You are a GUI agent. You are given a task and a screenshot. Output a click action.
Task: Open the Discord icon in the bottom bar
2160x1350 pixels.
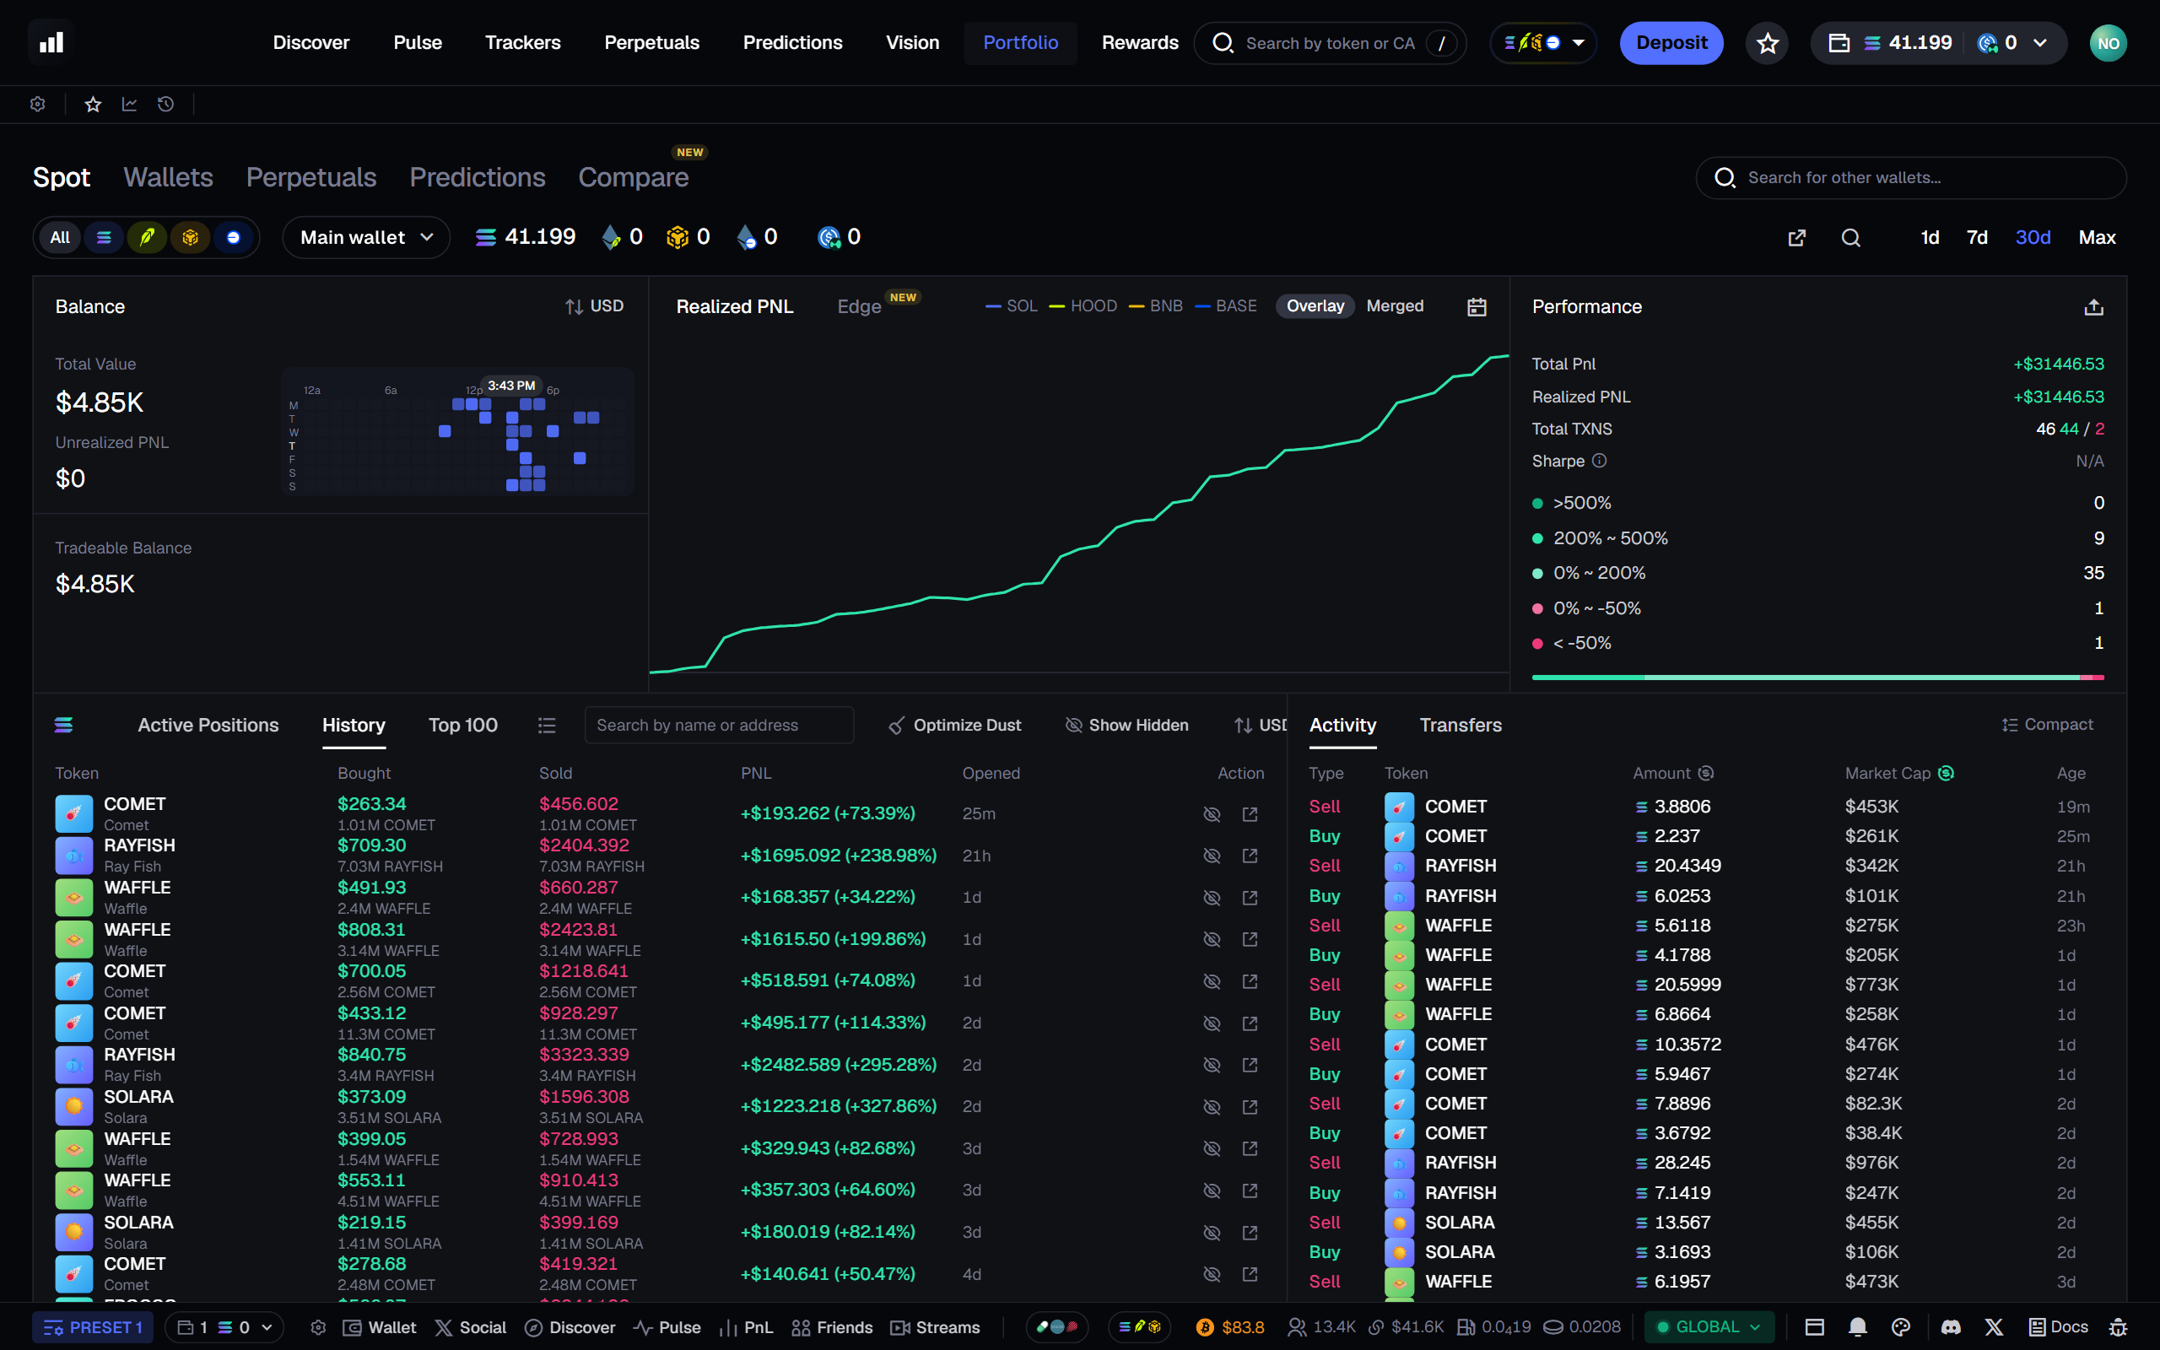pyautogui.click(x=1951, y=1326)
